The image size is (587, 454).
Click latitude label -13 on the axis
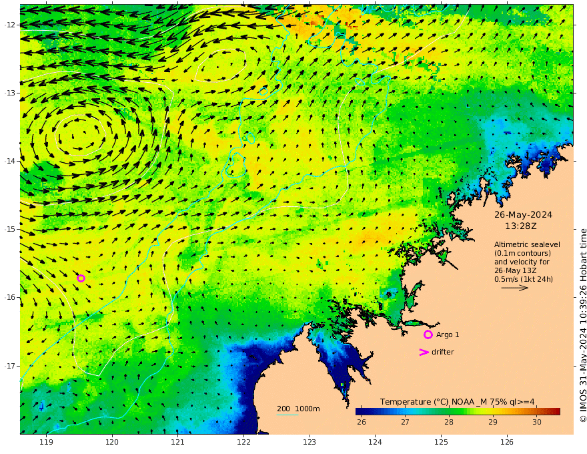pos(10,93)
